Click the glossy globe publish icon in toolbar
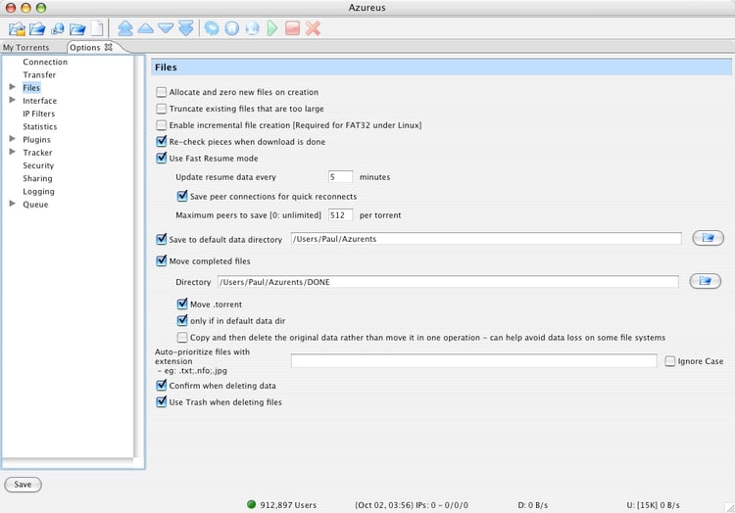The height and width of the screenshot is (513, 735). (x=252, y=28)
